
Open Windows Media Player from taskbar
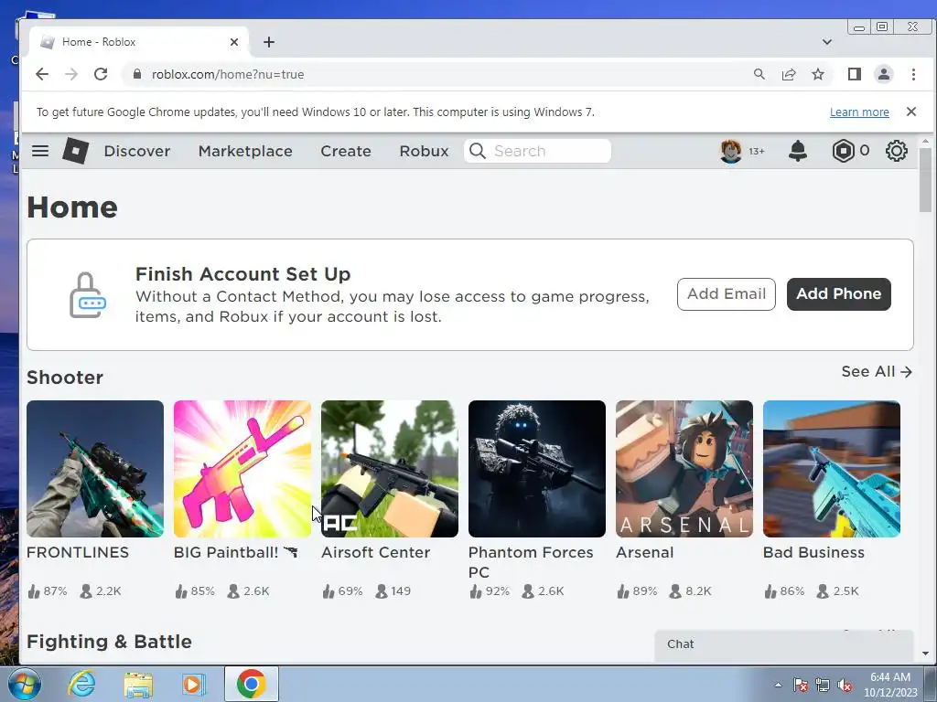(193, 684)
